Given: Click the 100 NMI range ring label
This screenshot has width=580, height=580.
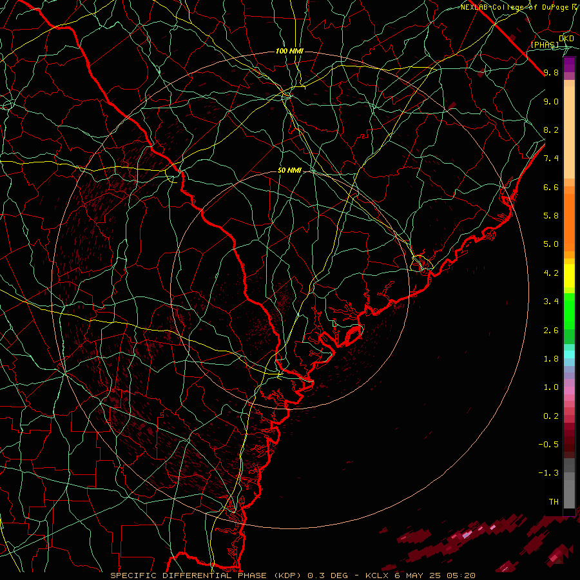Looking at the screenshot, I should pos(289,51).
